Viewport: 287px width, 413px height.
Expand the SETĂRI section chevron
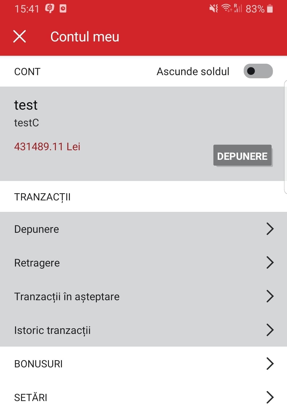(x=270, y=397)
